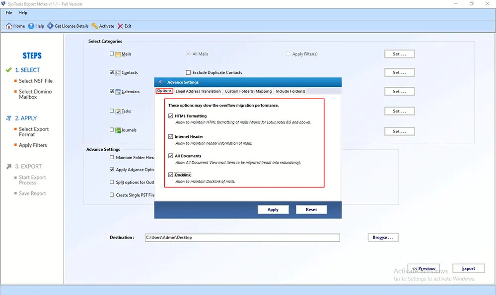Enable the Journals category checkbox
The image size is (496, 295).
[112, 130]
